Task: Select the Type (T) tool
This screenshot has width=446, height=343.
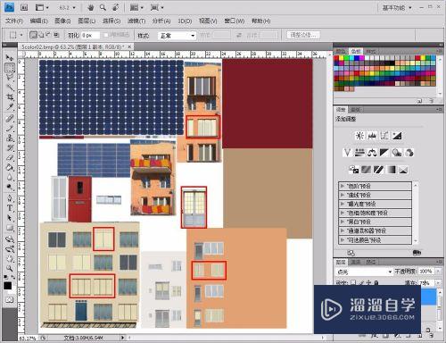Action: click(x=10, y=208)
